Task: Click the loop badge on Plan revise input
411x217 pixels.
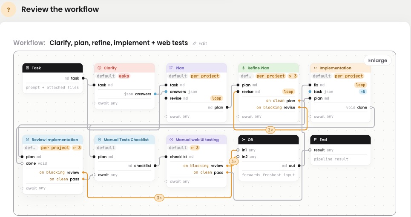Action: [216, 98]
